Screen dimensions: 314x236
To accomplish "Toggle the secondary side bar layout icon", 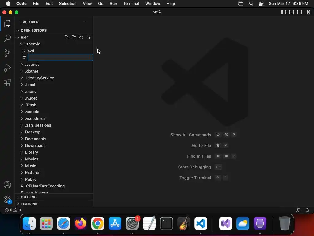I will click(300, 12).
